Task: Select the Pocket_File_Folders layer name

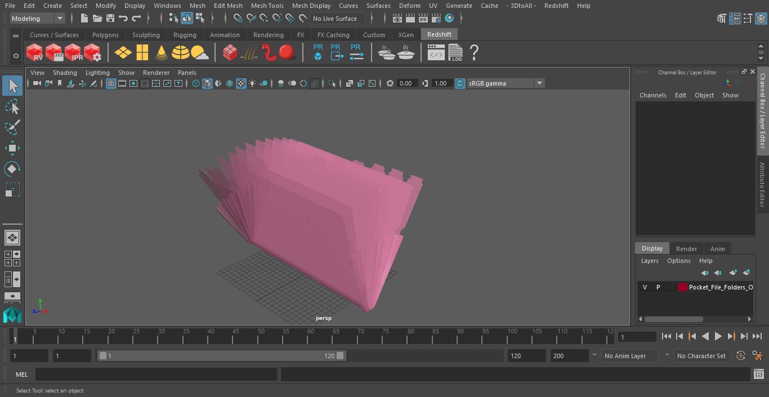Action: tap(721, 287)
